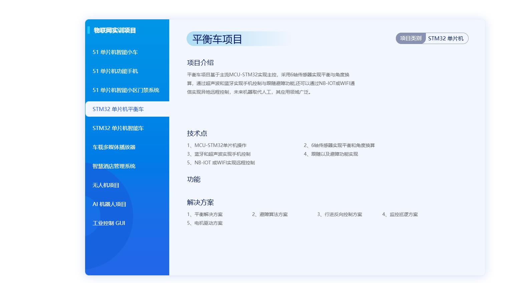The image size is (522, 283).
Task: Go to the AI 机器人项目 page
Action: [109, 204]
